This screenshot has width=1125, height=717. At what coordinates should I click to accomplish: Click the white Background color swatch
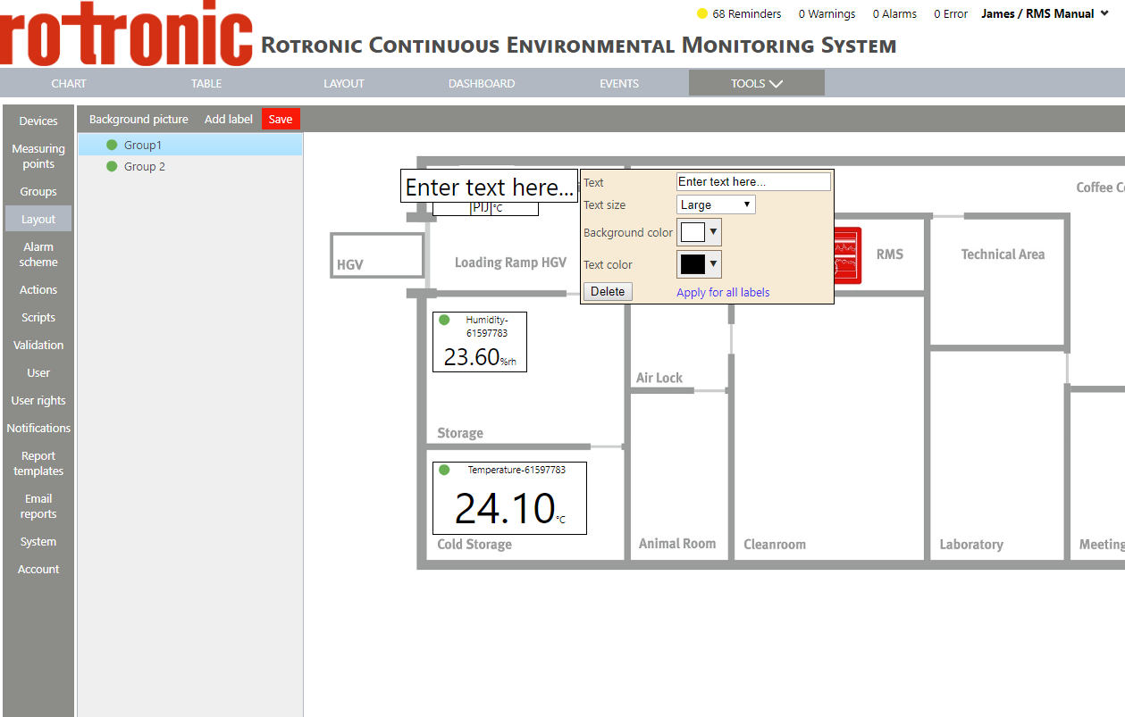(693, 232)
